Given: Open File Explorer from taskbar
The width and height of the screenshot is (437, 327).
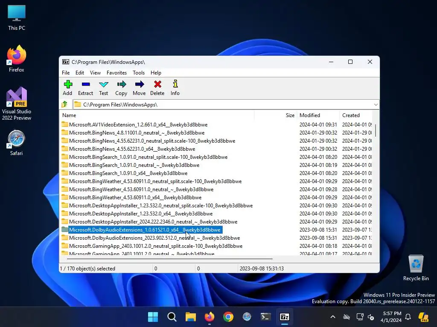Looking at the screenshot, I should [191, 317].
